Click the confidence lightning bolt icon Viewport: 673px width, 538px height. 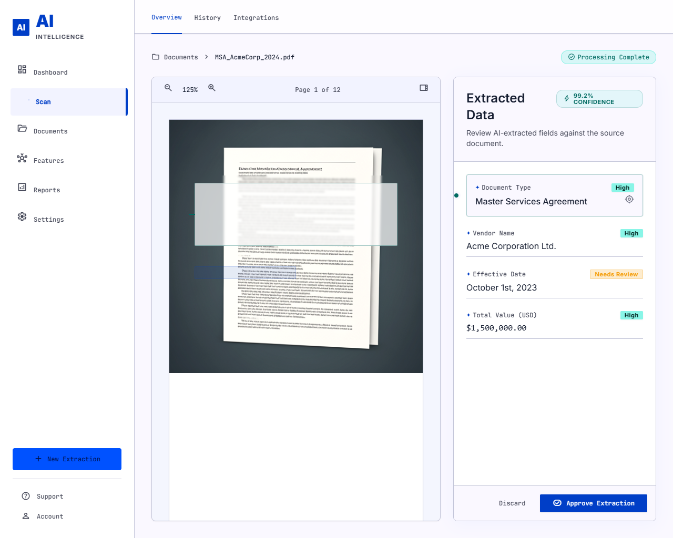pos(567,99)
